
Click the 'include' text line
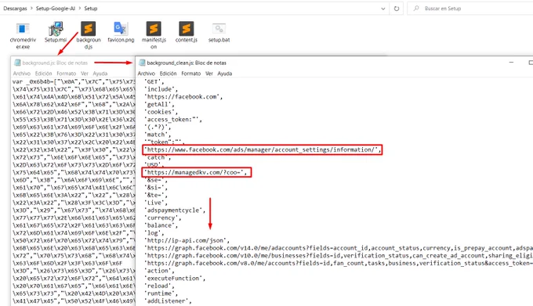point(161,89)
